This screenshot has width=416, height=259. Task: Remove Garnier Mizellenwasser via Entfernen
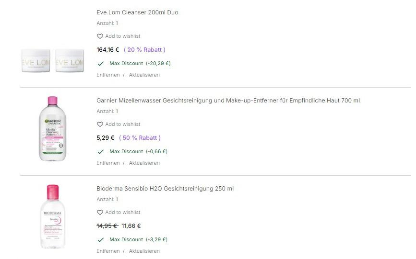click(x=108, y=163)
